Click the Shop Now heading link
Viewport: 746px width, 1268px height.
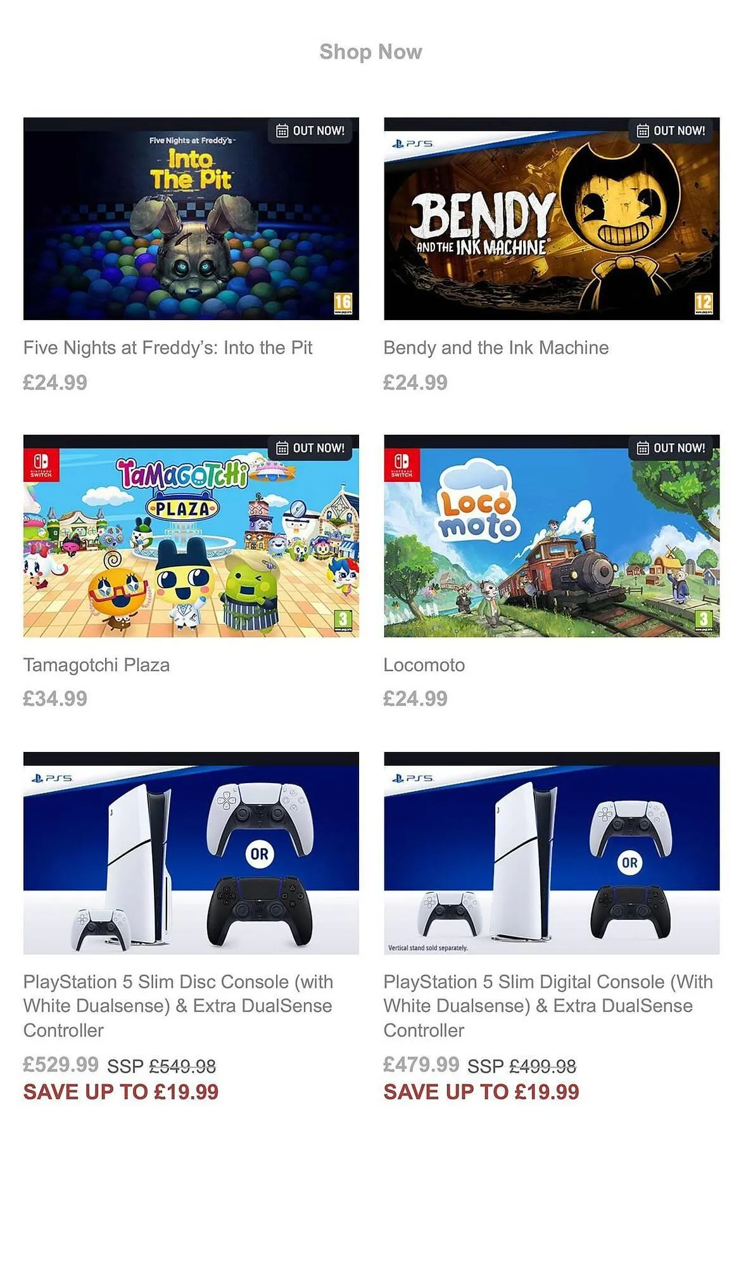(370, 51)
